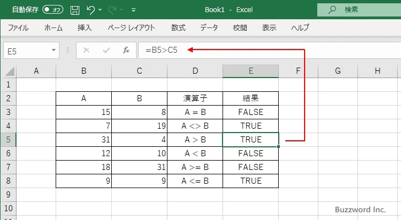Select column H header
This screenshot has height=220, width=401.
click(378, 71)
